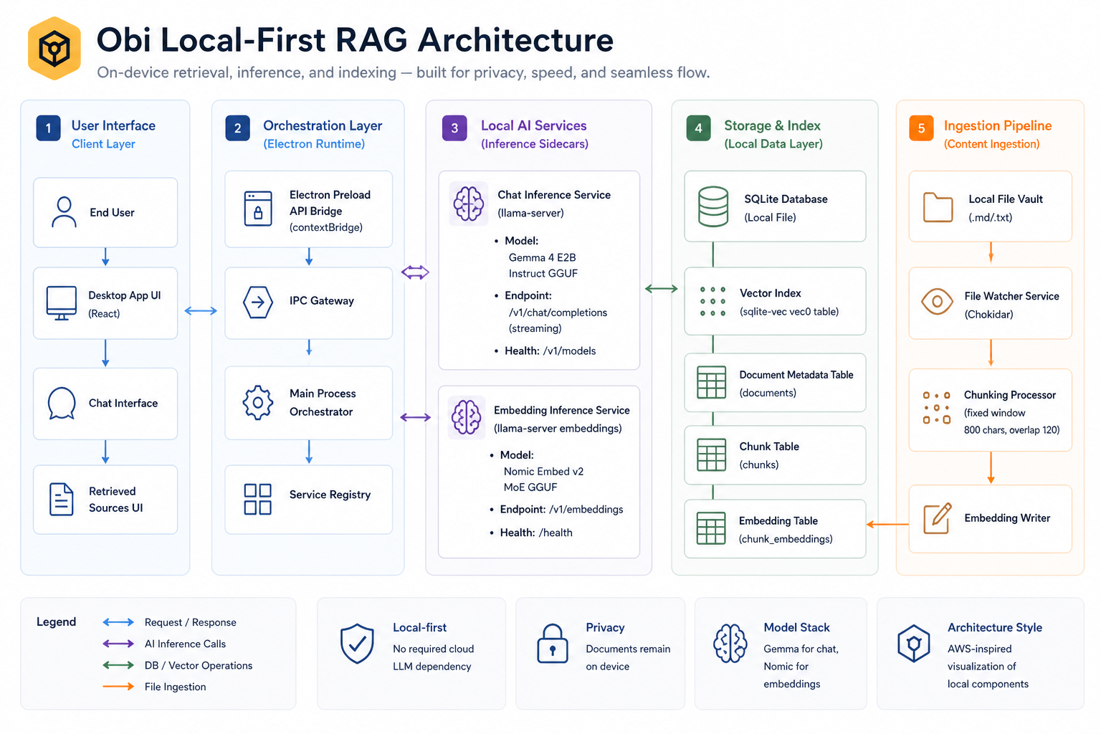
Task: Click the "Endpoint: /v1/embeddings" line
Action: pyautogui.click(x=561, y=509)
